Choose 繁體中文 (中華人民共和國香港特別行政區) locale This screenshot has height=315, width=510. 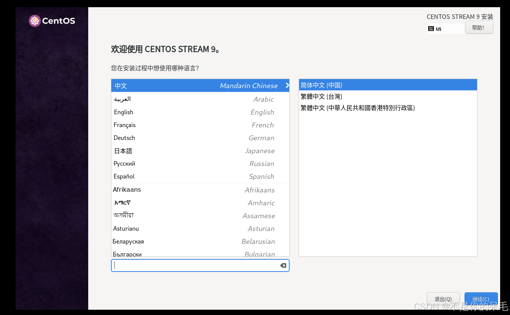coord(388,108)
